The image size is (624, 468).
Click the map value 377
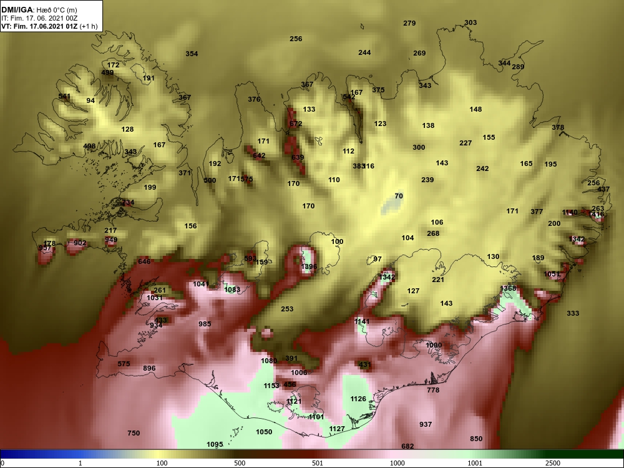click(x=537, y=212)
